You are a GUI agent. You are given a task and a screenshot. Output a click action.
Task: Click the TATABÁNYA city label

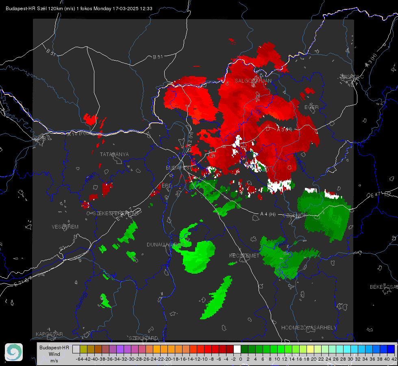pos(114,154)
